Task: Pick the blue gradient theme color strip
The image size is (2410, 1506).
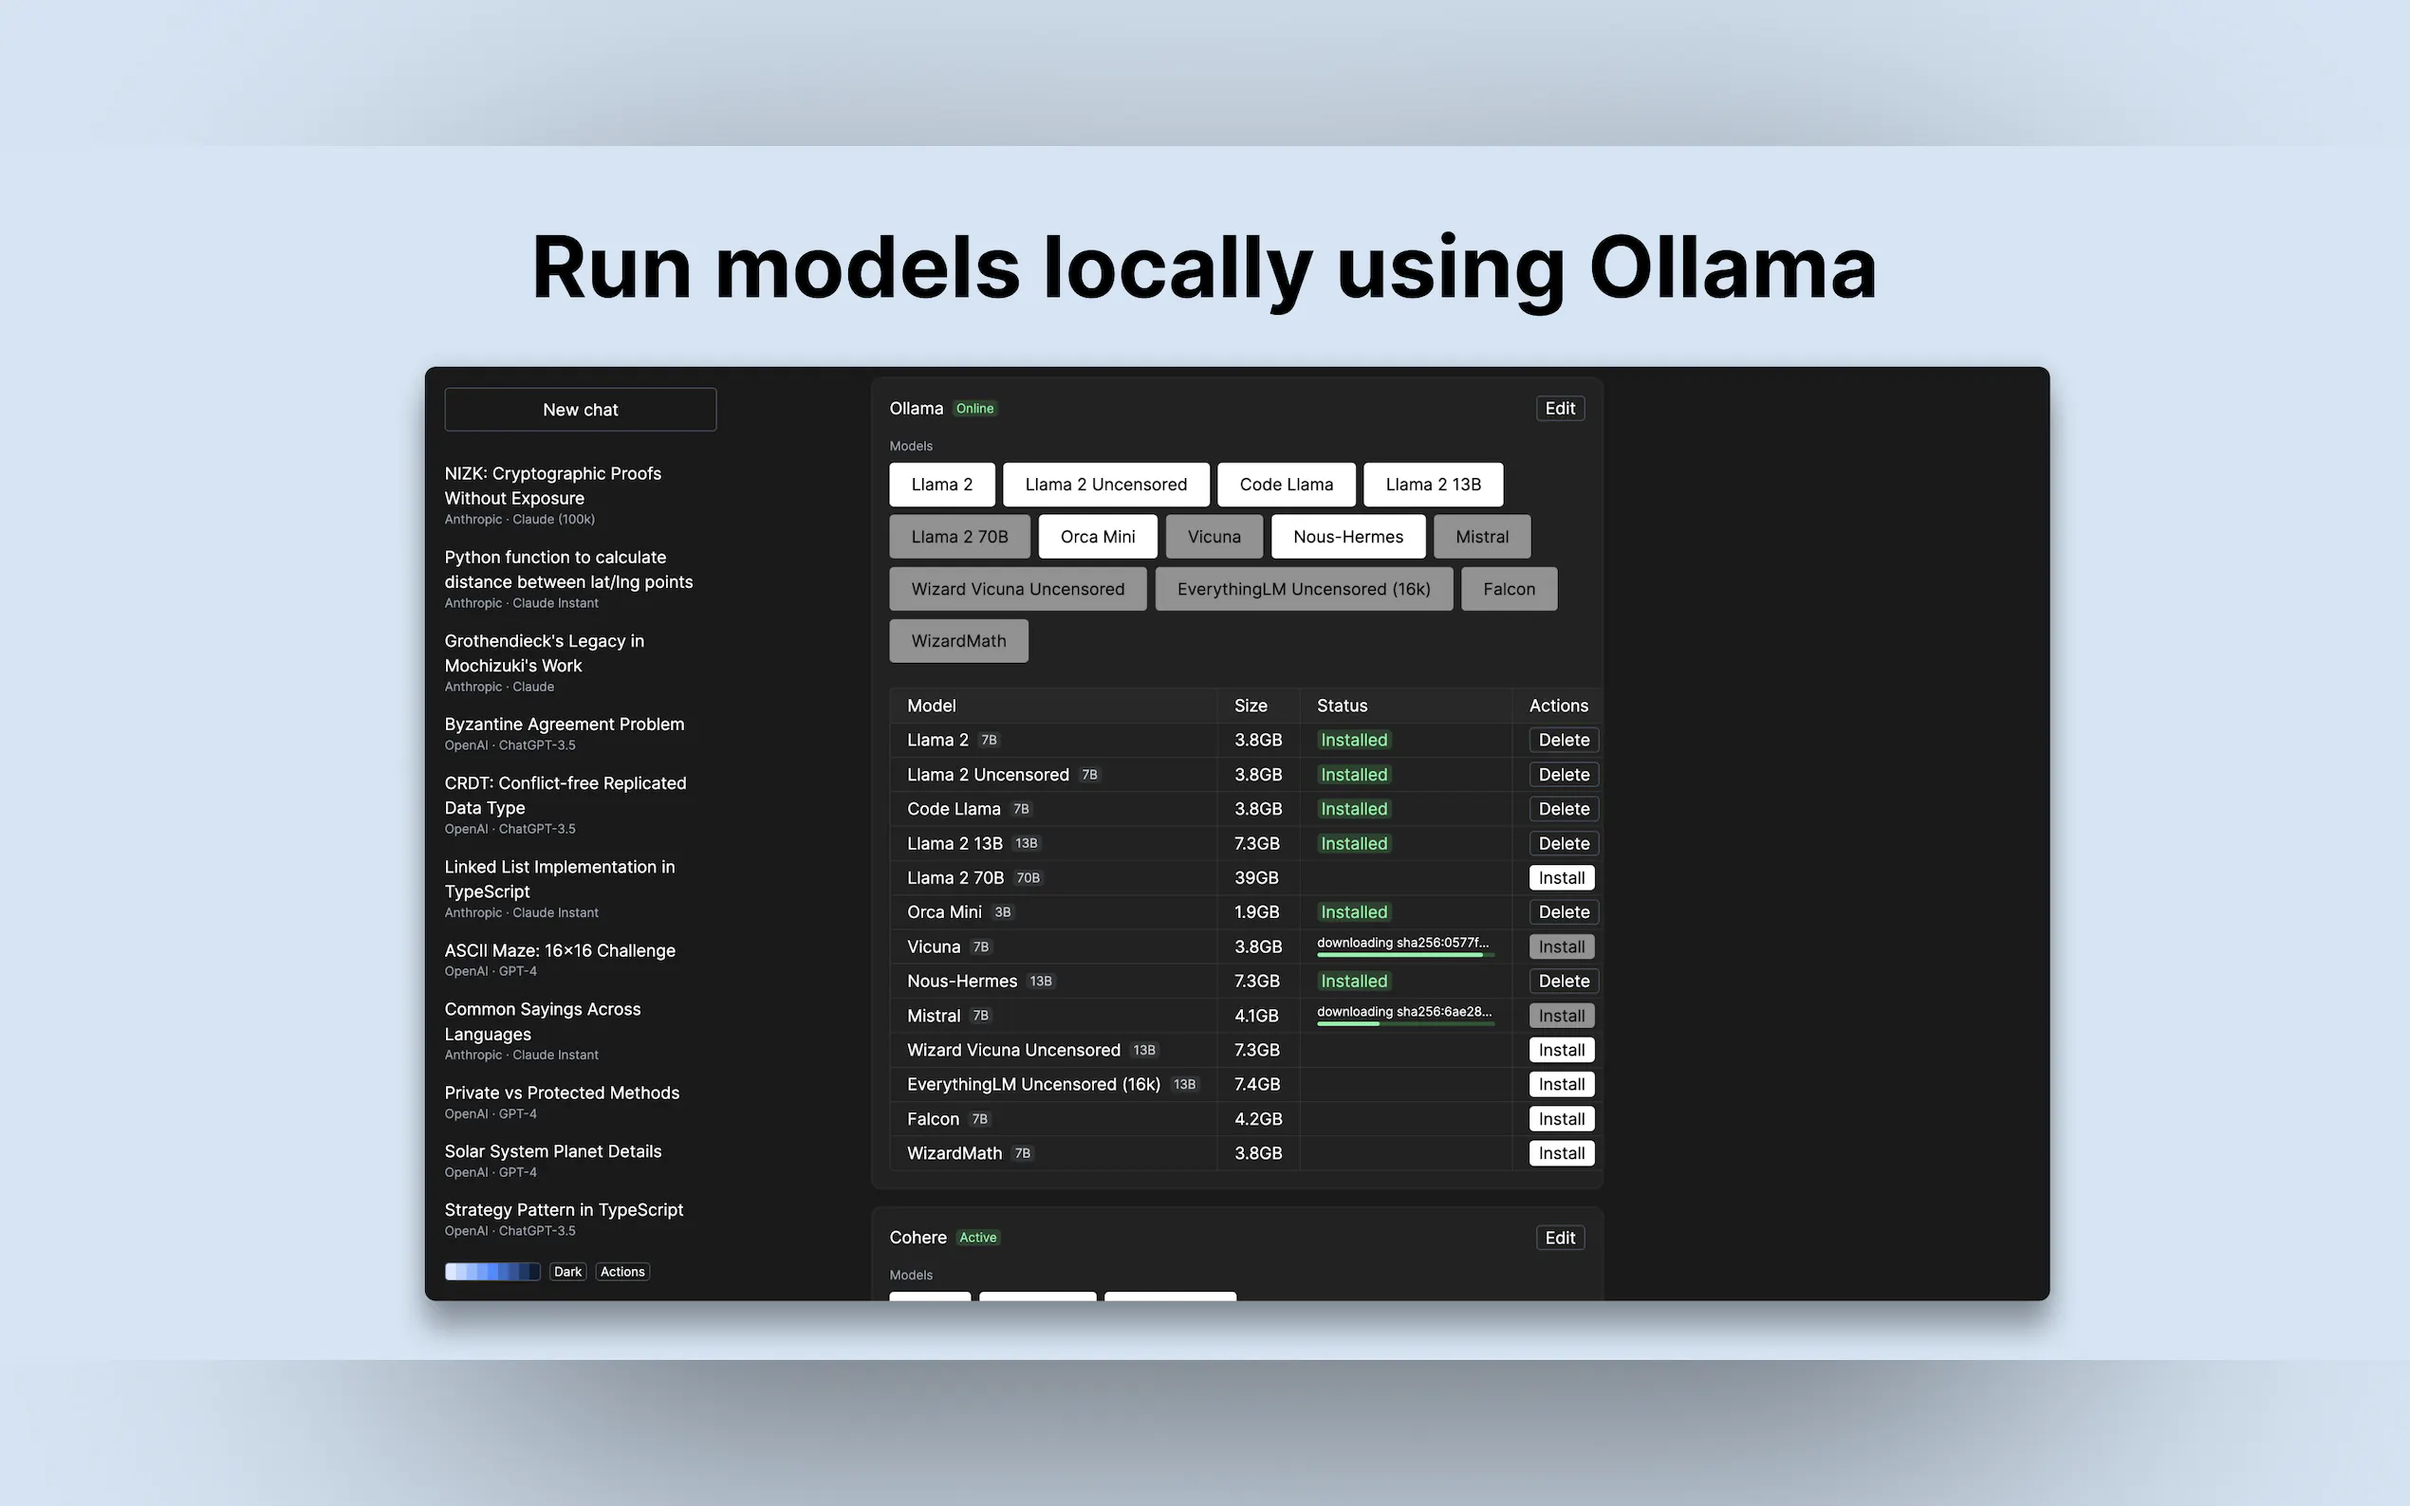Action: pyautogui.click(x=492, y=1272)
